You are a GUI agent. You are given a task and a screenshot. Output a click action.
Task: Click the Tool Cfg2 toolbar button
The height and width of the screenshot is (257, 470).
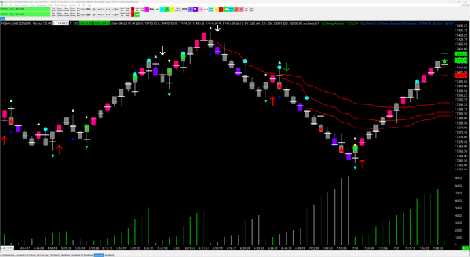(x=251, y=9)
